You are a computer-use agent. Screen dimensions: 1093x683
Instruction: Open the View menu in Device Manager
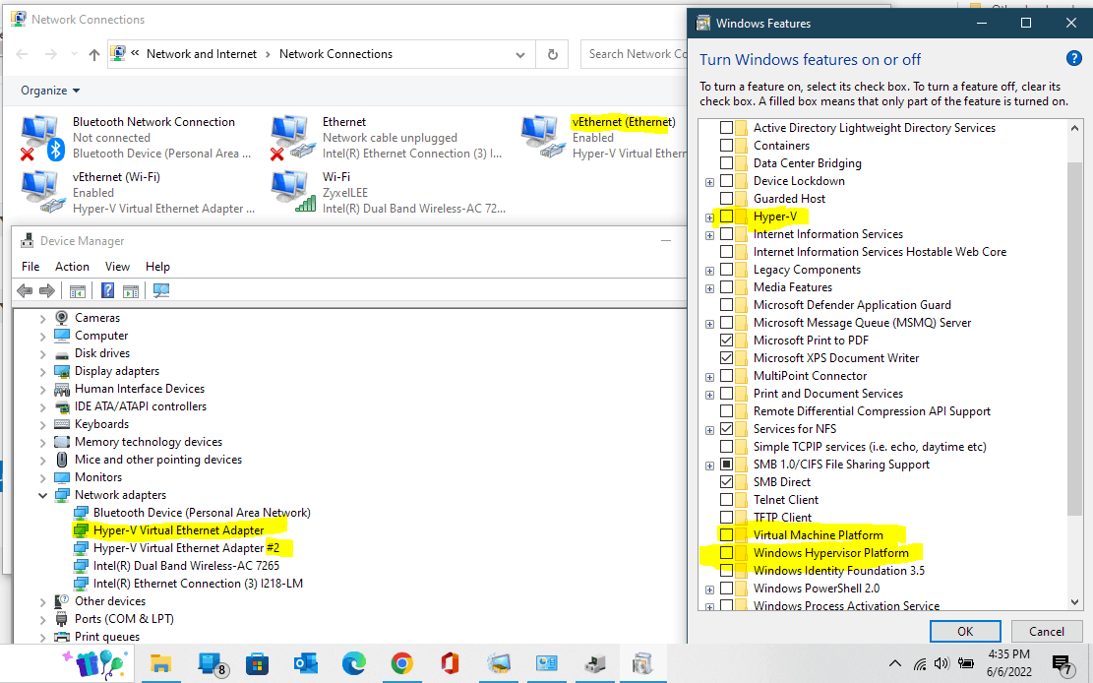coord(117,267)
